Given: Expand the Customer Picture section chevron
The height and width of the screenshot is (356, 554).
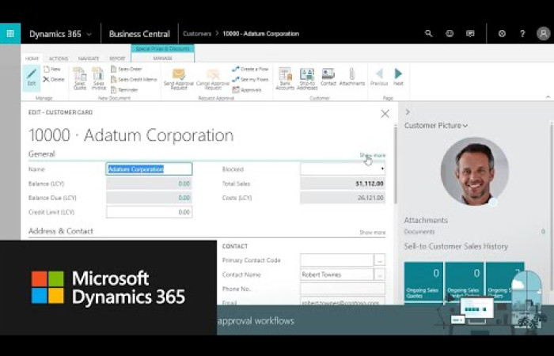Looking at the screenshot, I should pos(465,125).
